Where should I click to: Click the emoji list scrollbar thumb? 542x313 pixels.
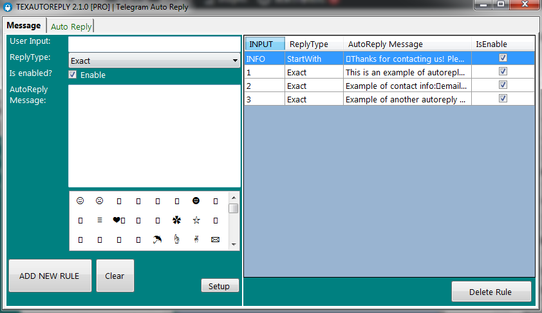(x=234, y=209)
